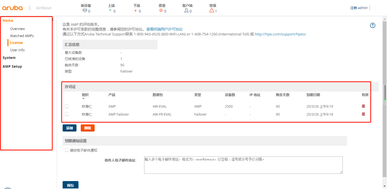Click the IP 地址 column header
Viewport: 387px width, 189px height.
point(255,95)
